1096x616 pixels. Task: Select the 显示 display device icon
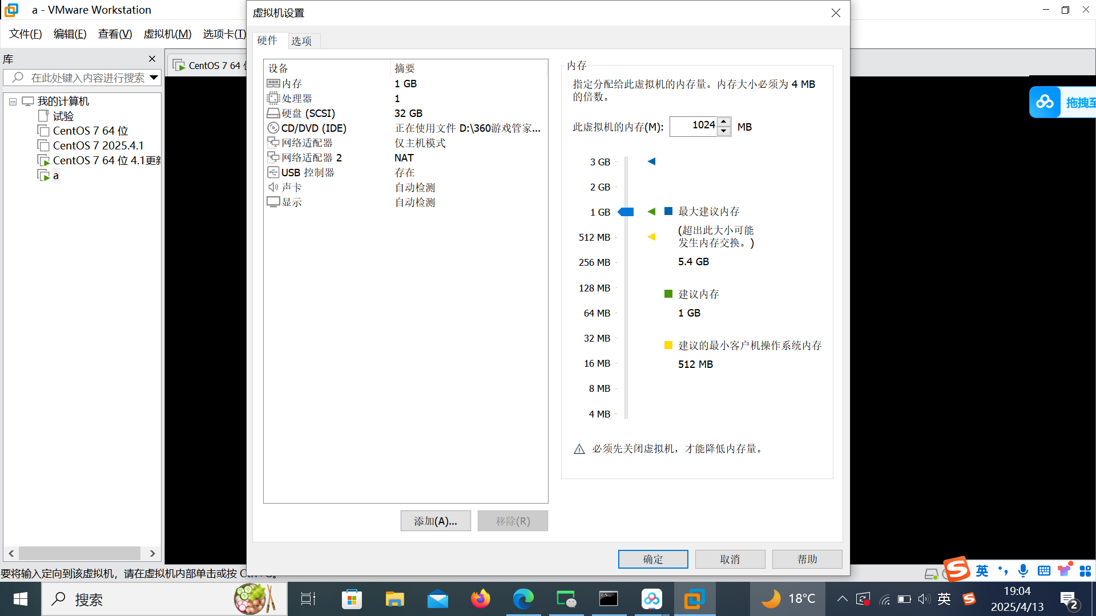point(273,202)
